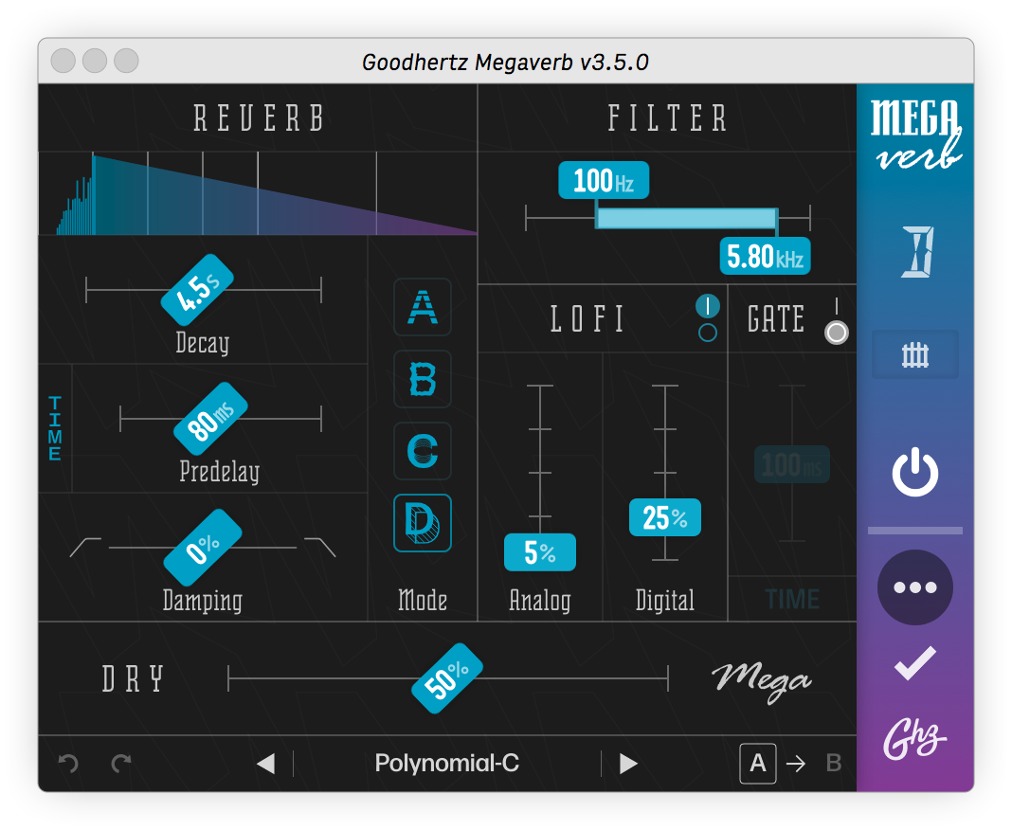Click the gate fence icon button in the sidebar
This screenshot has height=830, width=1012.
click(x=915, y=354)
